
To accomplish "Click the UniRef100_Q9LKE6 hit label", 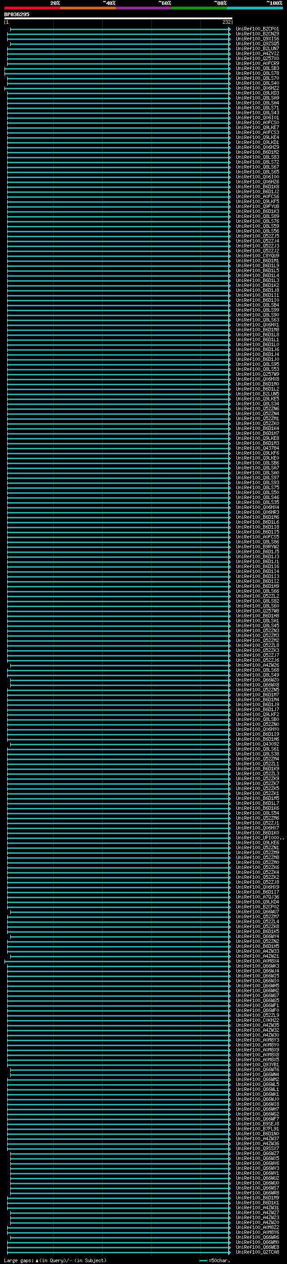I will (257, 843).
